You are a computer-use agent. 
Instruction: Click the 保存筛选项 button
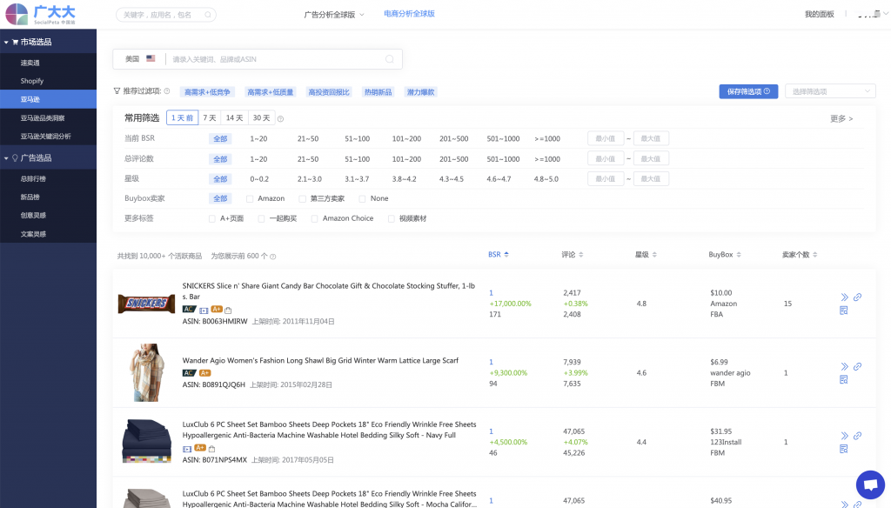point(748,91)
